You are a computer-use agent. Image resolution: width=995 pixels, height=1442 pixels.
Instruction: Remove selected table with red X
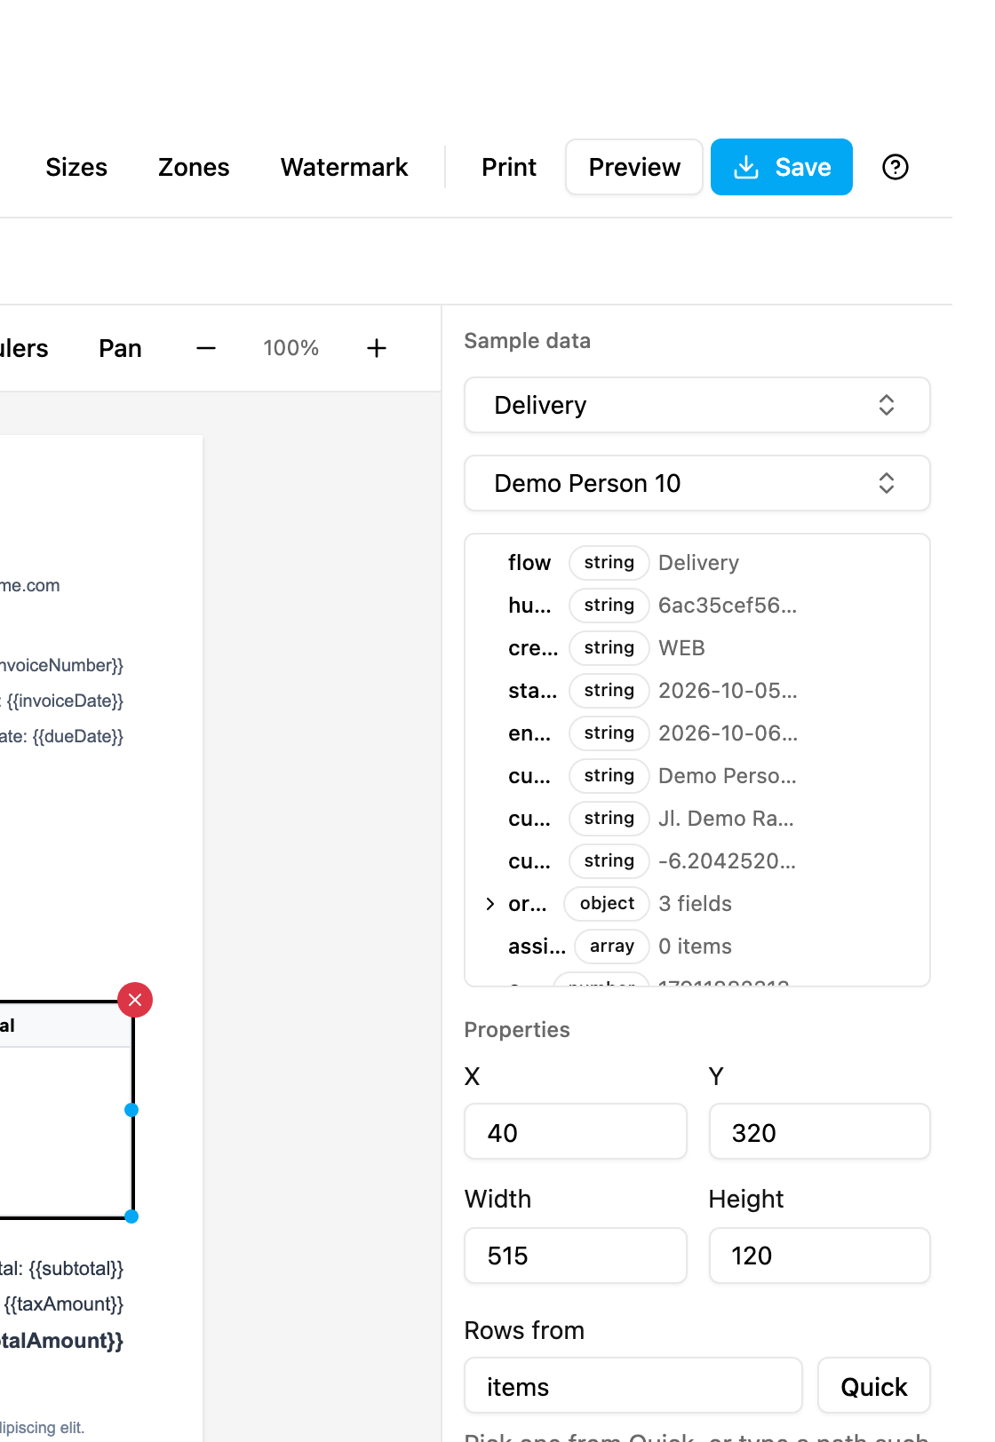coord(135,1000)
